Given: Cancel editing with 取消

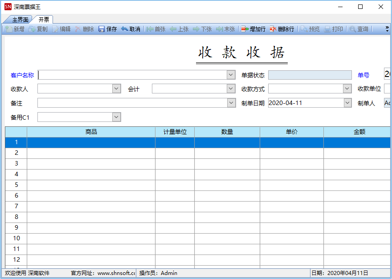Looking at the screenshot, I should click(x=131, y=29).
